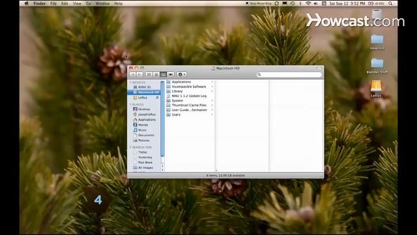Go forward with the Finder forward arrow
This screenshot has height=235, width=417.
(139, 74)
